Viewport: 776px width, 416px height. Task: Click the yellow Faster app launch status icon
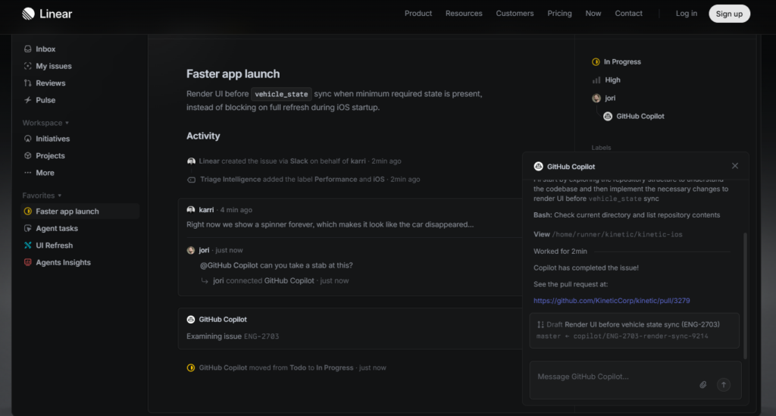click(28, 211)
